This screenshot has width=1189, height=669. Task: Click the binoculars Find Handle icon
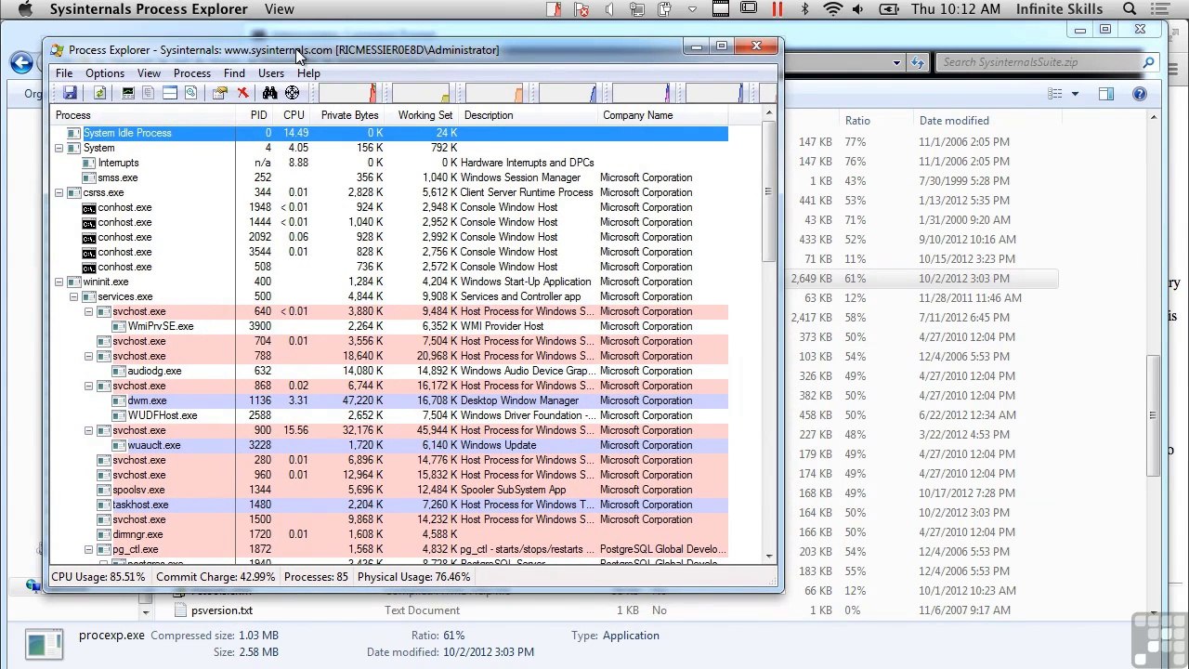click(269, 93)
